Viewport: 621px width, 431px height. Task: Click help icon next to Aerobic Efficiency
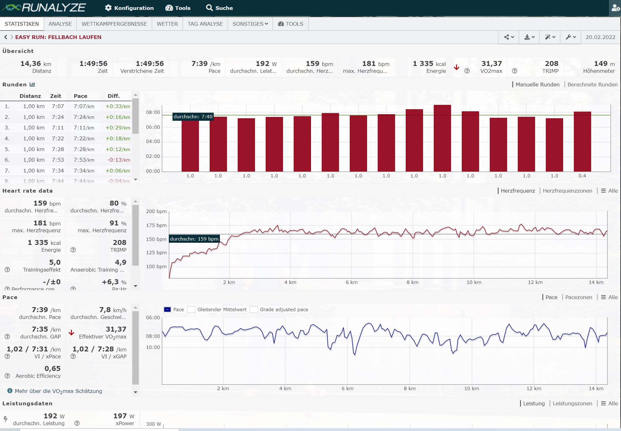[7, 376]
